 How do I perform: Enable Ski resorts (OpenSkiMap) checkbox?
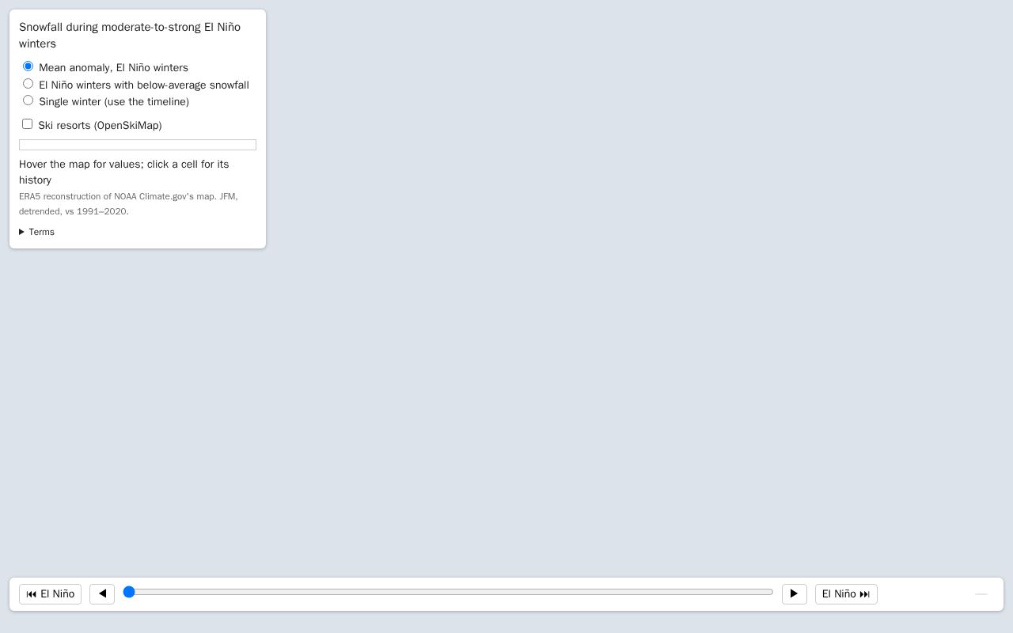pyautogui.click(x=27, y=124)
